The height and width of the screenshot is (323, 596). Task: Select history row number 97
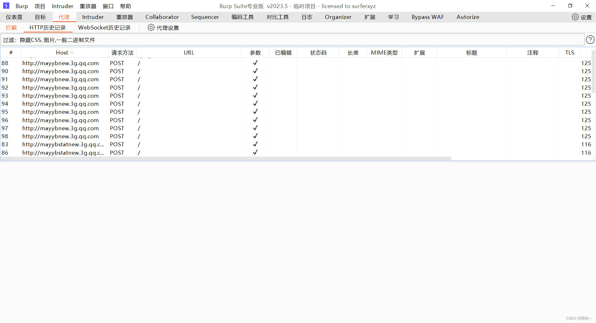pos(296,128)
